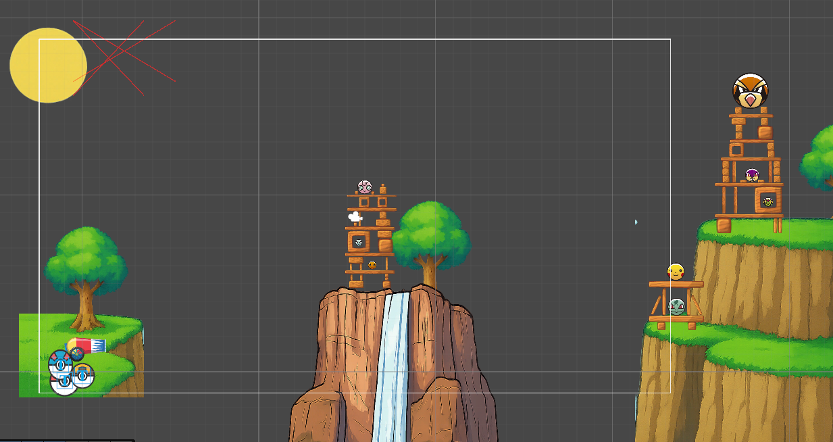Select the tree on the left grass island

pyautogui.click(x=85, y=278)
